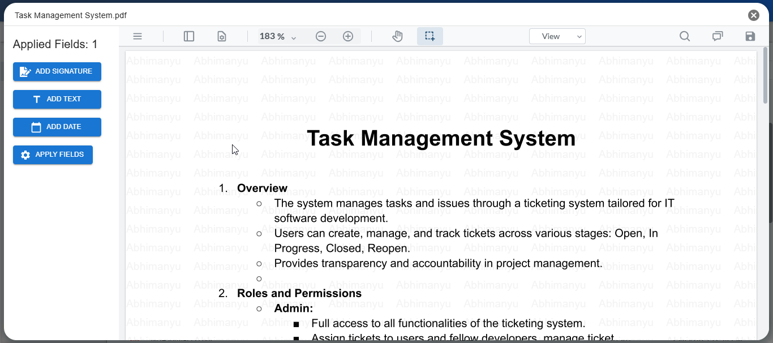Zoom out with the minus icon
773x343 pixels.
click(321, 36)
